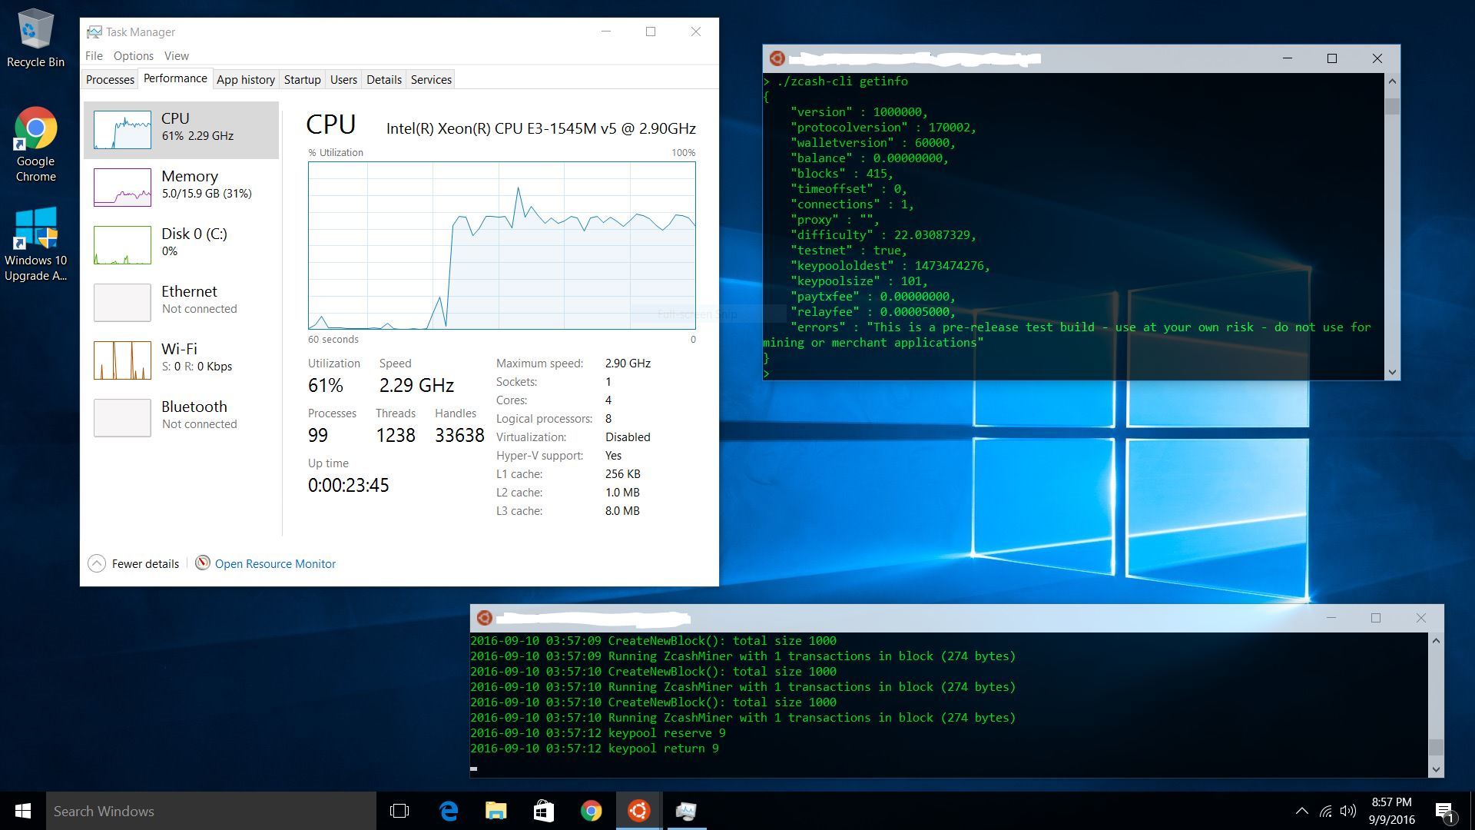This screenshot has height=830, width=1475.
Task: Click scroll down arrow in zcash-cli window
Action: coord(1392,372)
